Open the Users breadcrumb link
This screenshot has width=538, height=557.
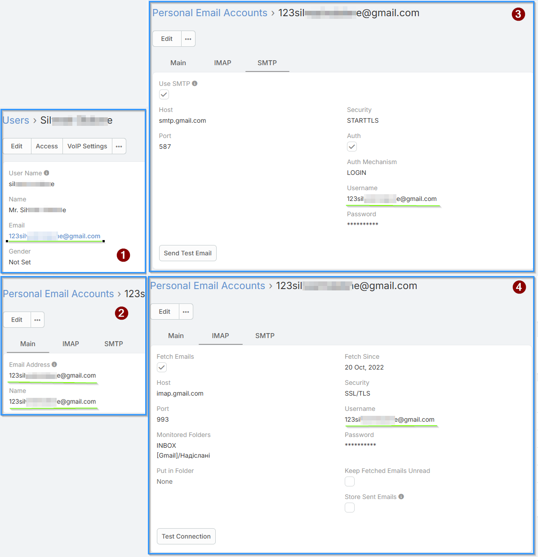[x=16, y=120]
